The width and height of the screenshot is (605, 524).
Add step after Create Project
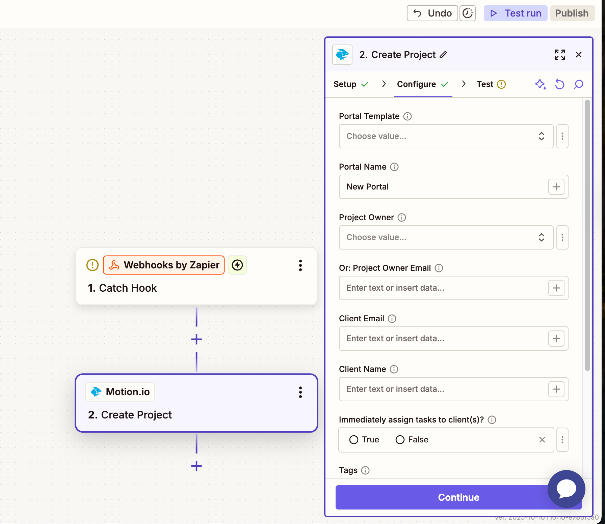click(196, 466)
